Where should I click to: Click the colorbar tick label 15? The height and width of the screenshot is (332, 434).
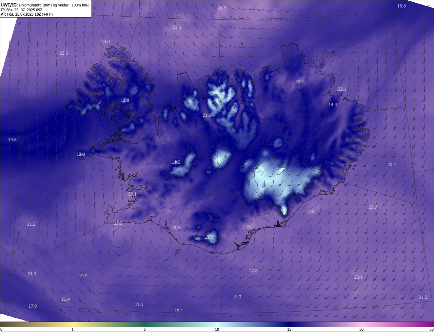click(x=289, y=329)
